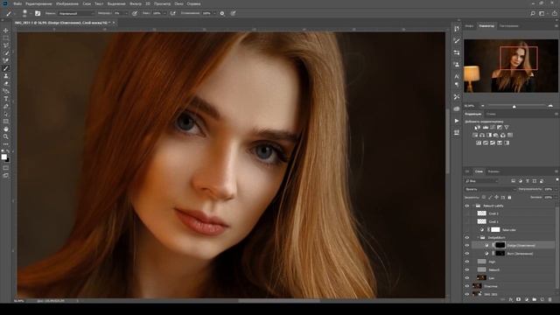The width and height of the screenshot is (560, 315).
Task: Click the foreground color swatch
Action: pos(3,157)
